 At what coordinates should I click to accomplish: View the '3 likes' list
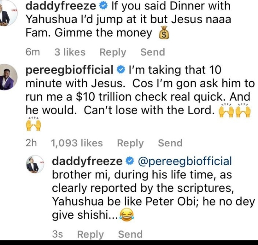70,52
